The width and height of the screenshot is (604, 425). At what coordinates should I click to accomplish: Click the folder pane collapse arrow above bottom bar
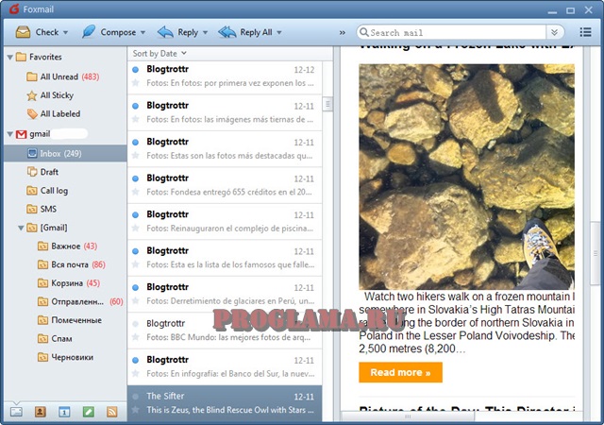click(17, 403)
